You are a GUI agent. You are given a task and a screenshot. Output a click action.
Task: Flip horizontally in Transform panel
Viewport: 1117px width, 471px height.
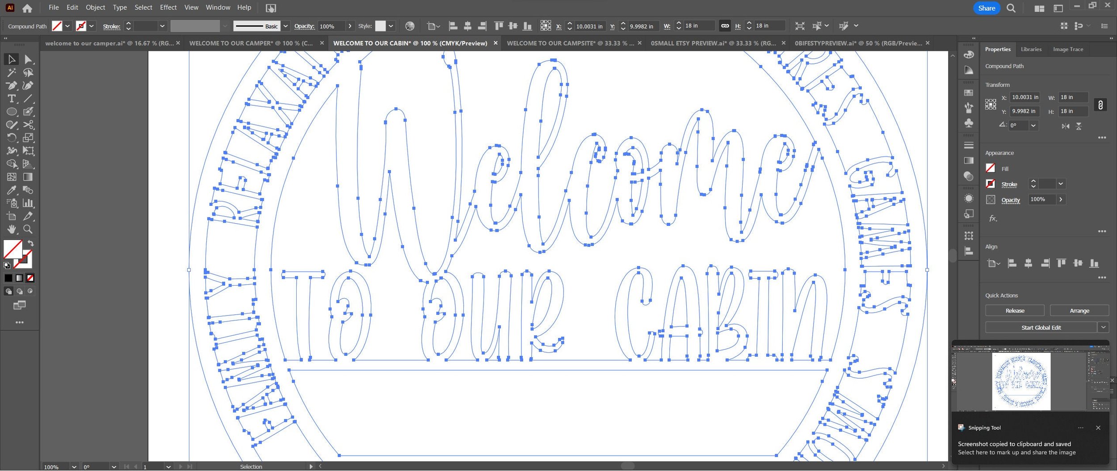coord(1066,126)
